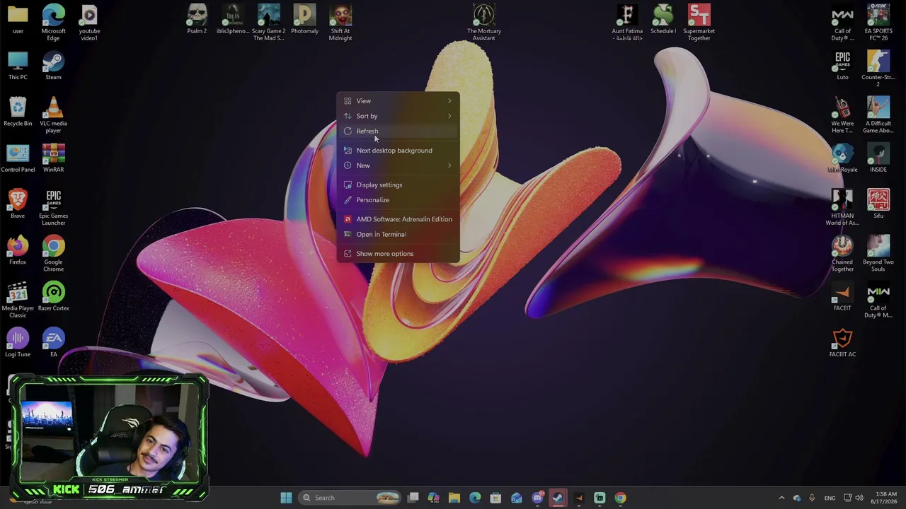Screen dimensions: 906x509
Task: Select the Shift At Midnight icon
Action: [340, 23]
